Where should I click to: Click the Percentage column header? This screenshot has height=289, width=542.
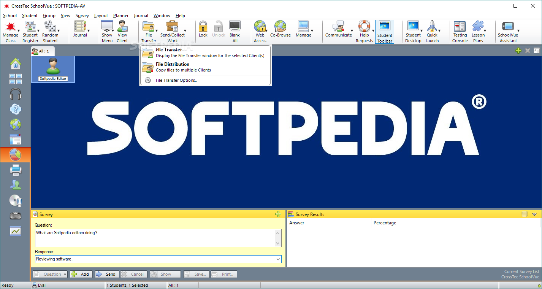pyautogui.click(x=456, y=223)
